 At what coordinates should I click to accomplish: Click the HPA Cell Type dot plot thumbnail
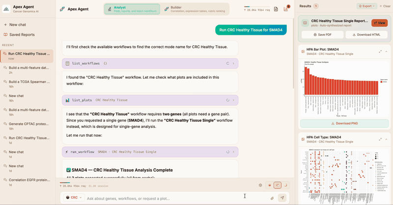pyautogui.click(x=344, y=176)
